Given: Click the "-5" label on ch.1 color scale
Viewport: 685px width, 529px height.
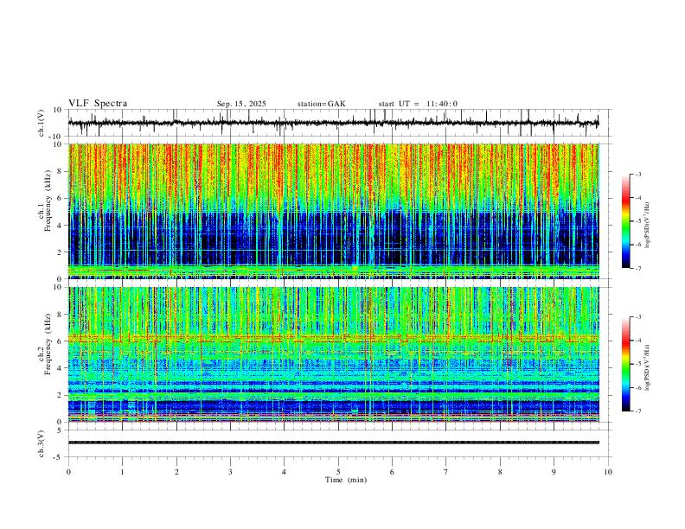Looking at the screenshot, I should click(638, 221).
